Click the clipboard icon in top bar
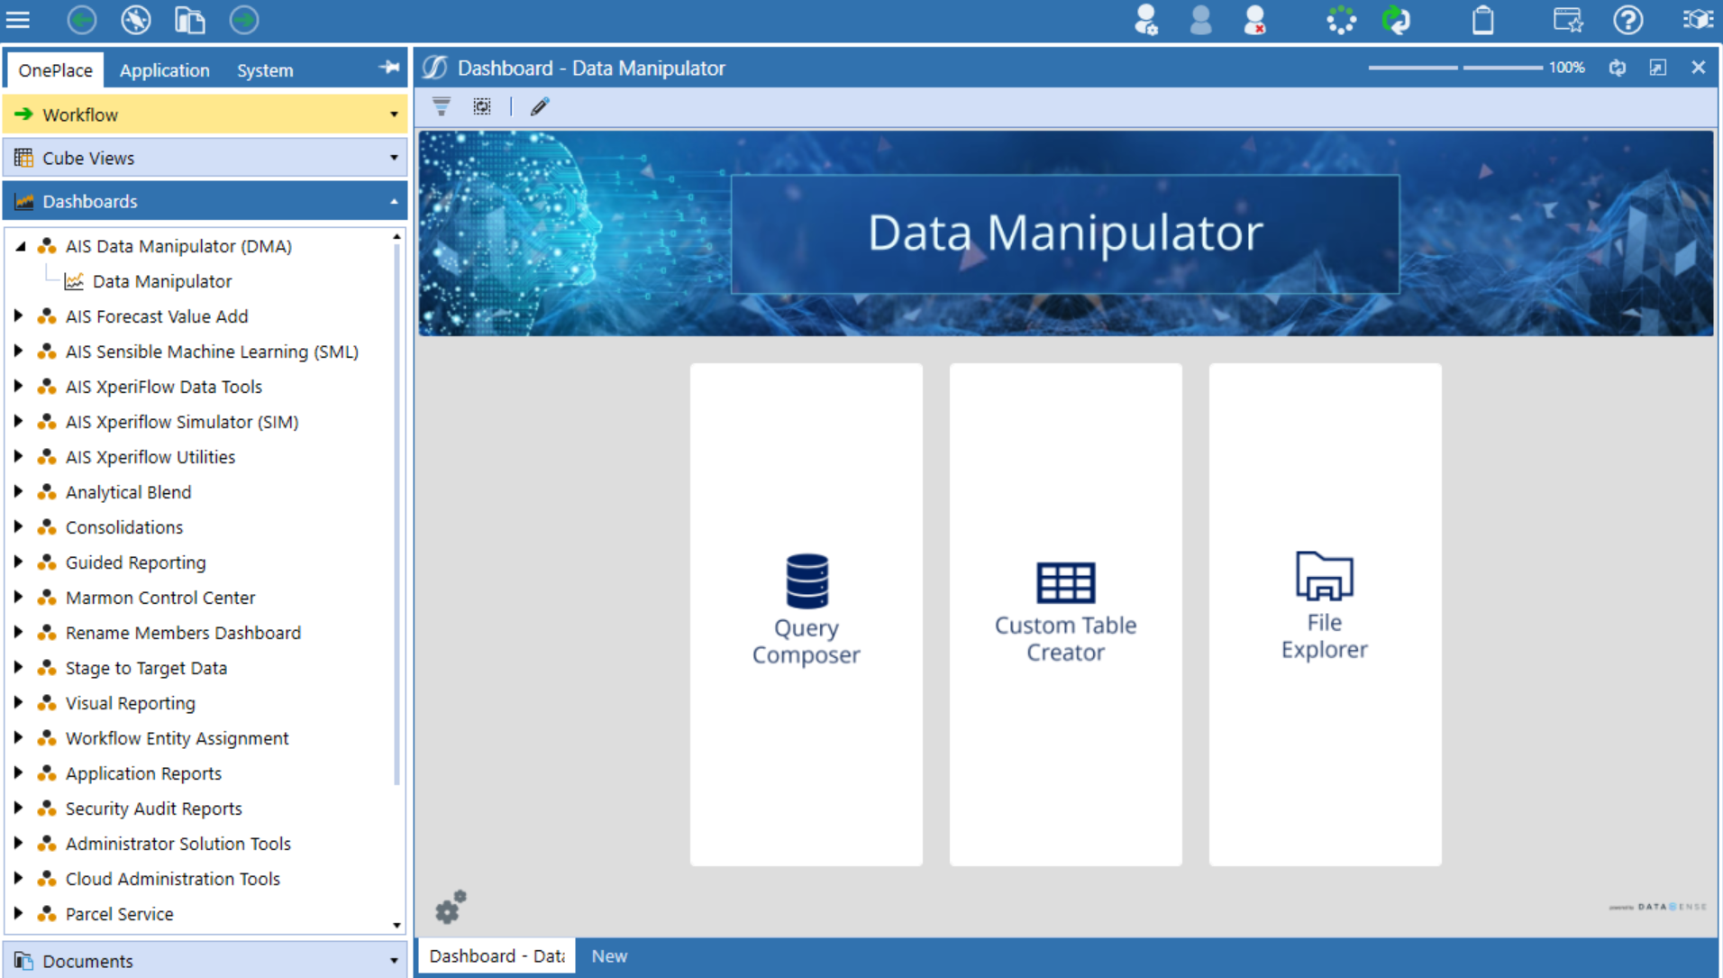The width and height of the screenshot is (1723, 978). pyautogui.click(x=1482, y=20)
